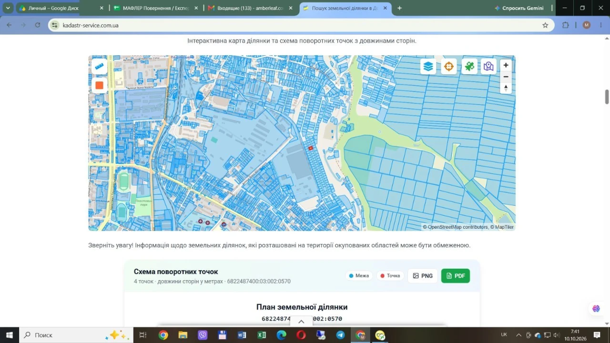Bookmark this page with the star icon

coord(545,25)
